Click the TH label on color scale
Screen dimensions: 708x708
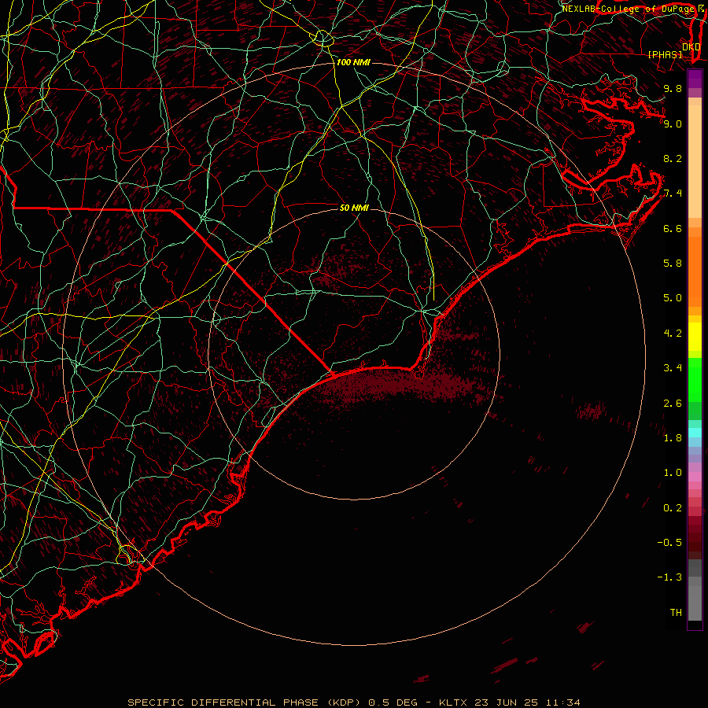[676, 613]
